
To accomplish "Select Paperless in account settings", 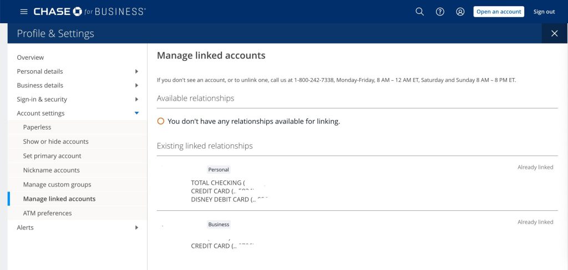I will click(x=37, y=127).
